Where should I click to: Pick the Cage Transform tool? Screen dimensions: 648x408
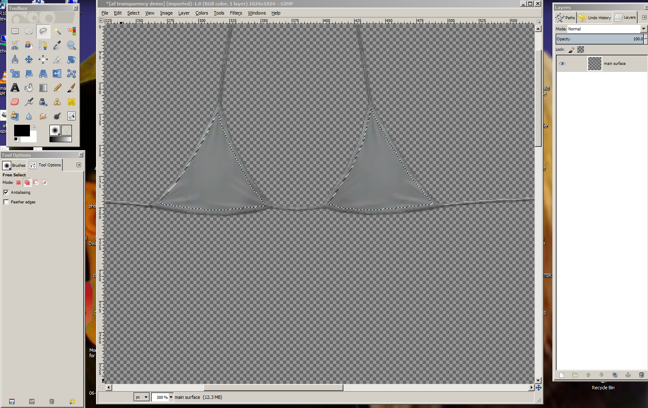[71, 74]
